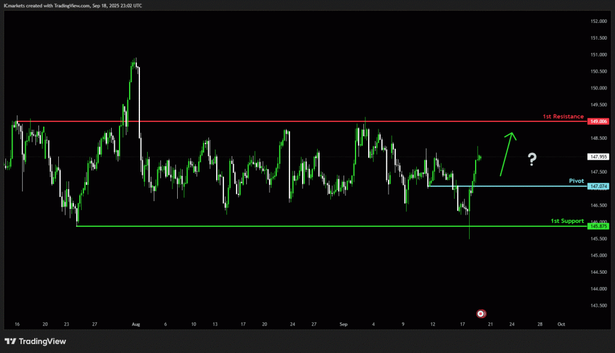Click the '1st Support' label
615x353 pixels.
pyautogui.click(x=567, y=221)
